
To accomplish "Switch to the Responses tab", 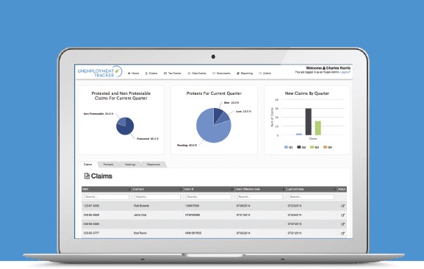I will pyautogui.click(x=154, y=165).
